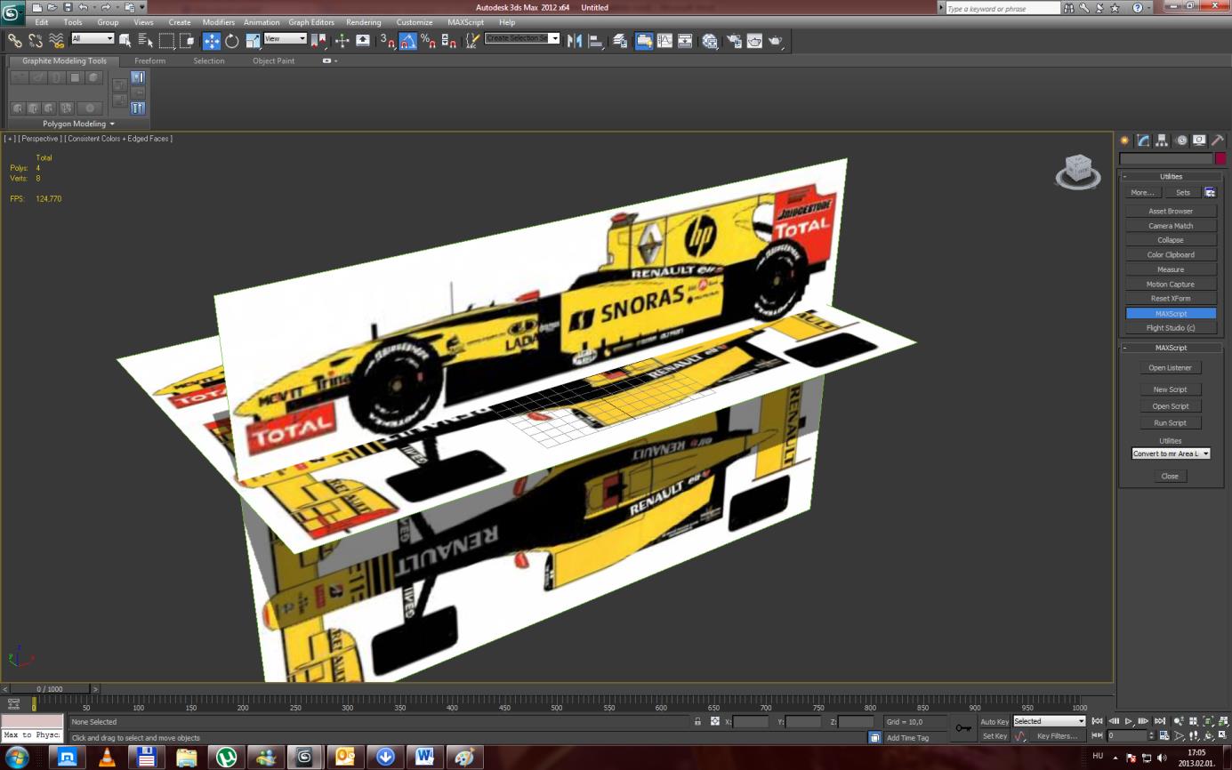
Task: Click the Select Object arrow tool
Action: point(125,40)
